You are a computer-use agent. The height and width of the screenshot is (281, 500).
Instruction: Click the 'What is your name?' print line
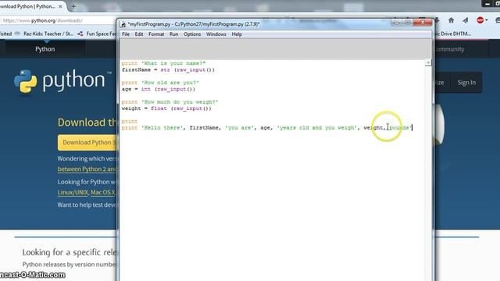tap(163, 63)
